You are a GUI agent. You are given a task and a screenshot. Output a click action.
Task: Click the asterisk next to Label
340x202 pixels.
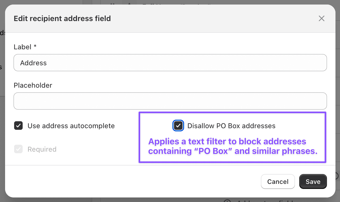tap(35, 47)
